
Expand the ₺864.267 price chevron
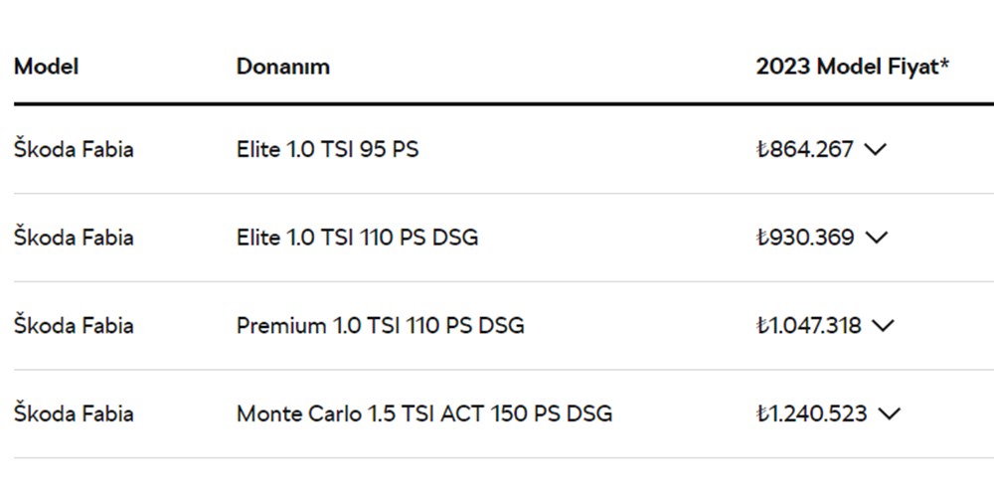[875, 150]
